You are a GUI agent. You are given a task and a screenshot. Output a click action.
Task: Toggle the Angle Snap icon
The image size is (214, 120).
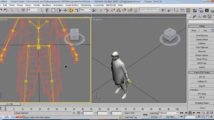[118, 10]
